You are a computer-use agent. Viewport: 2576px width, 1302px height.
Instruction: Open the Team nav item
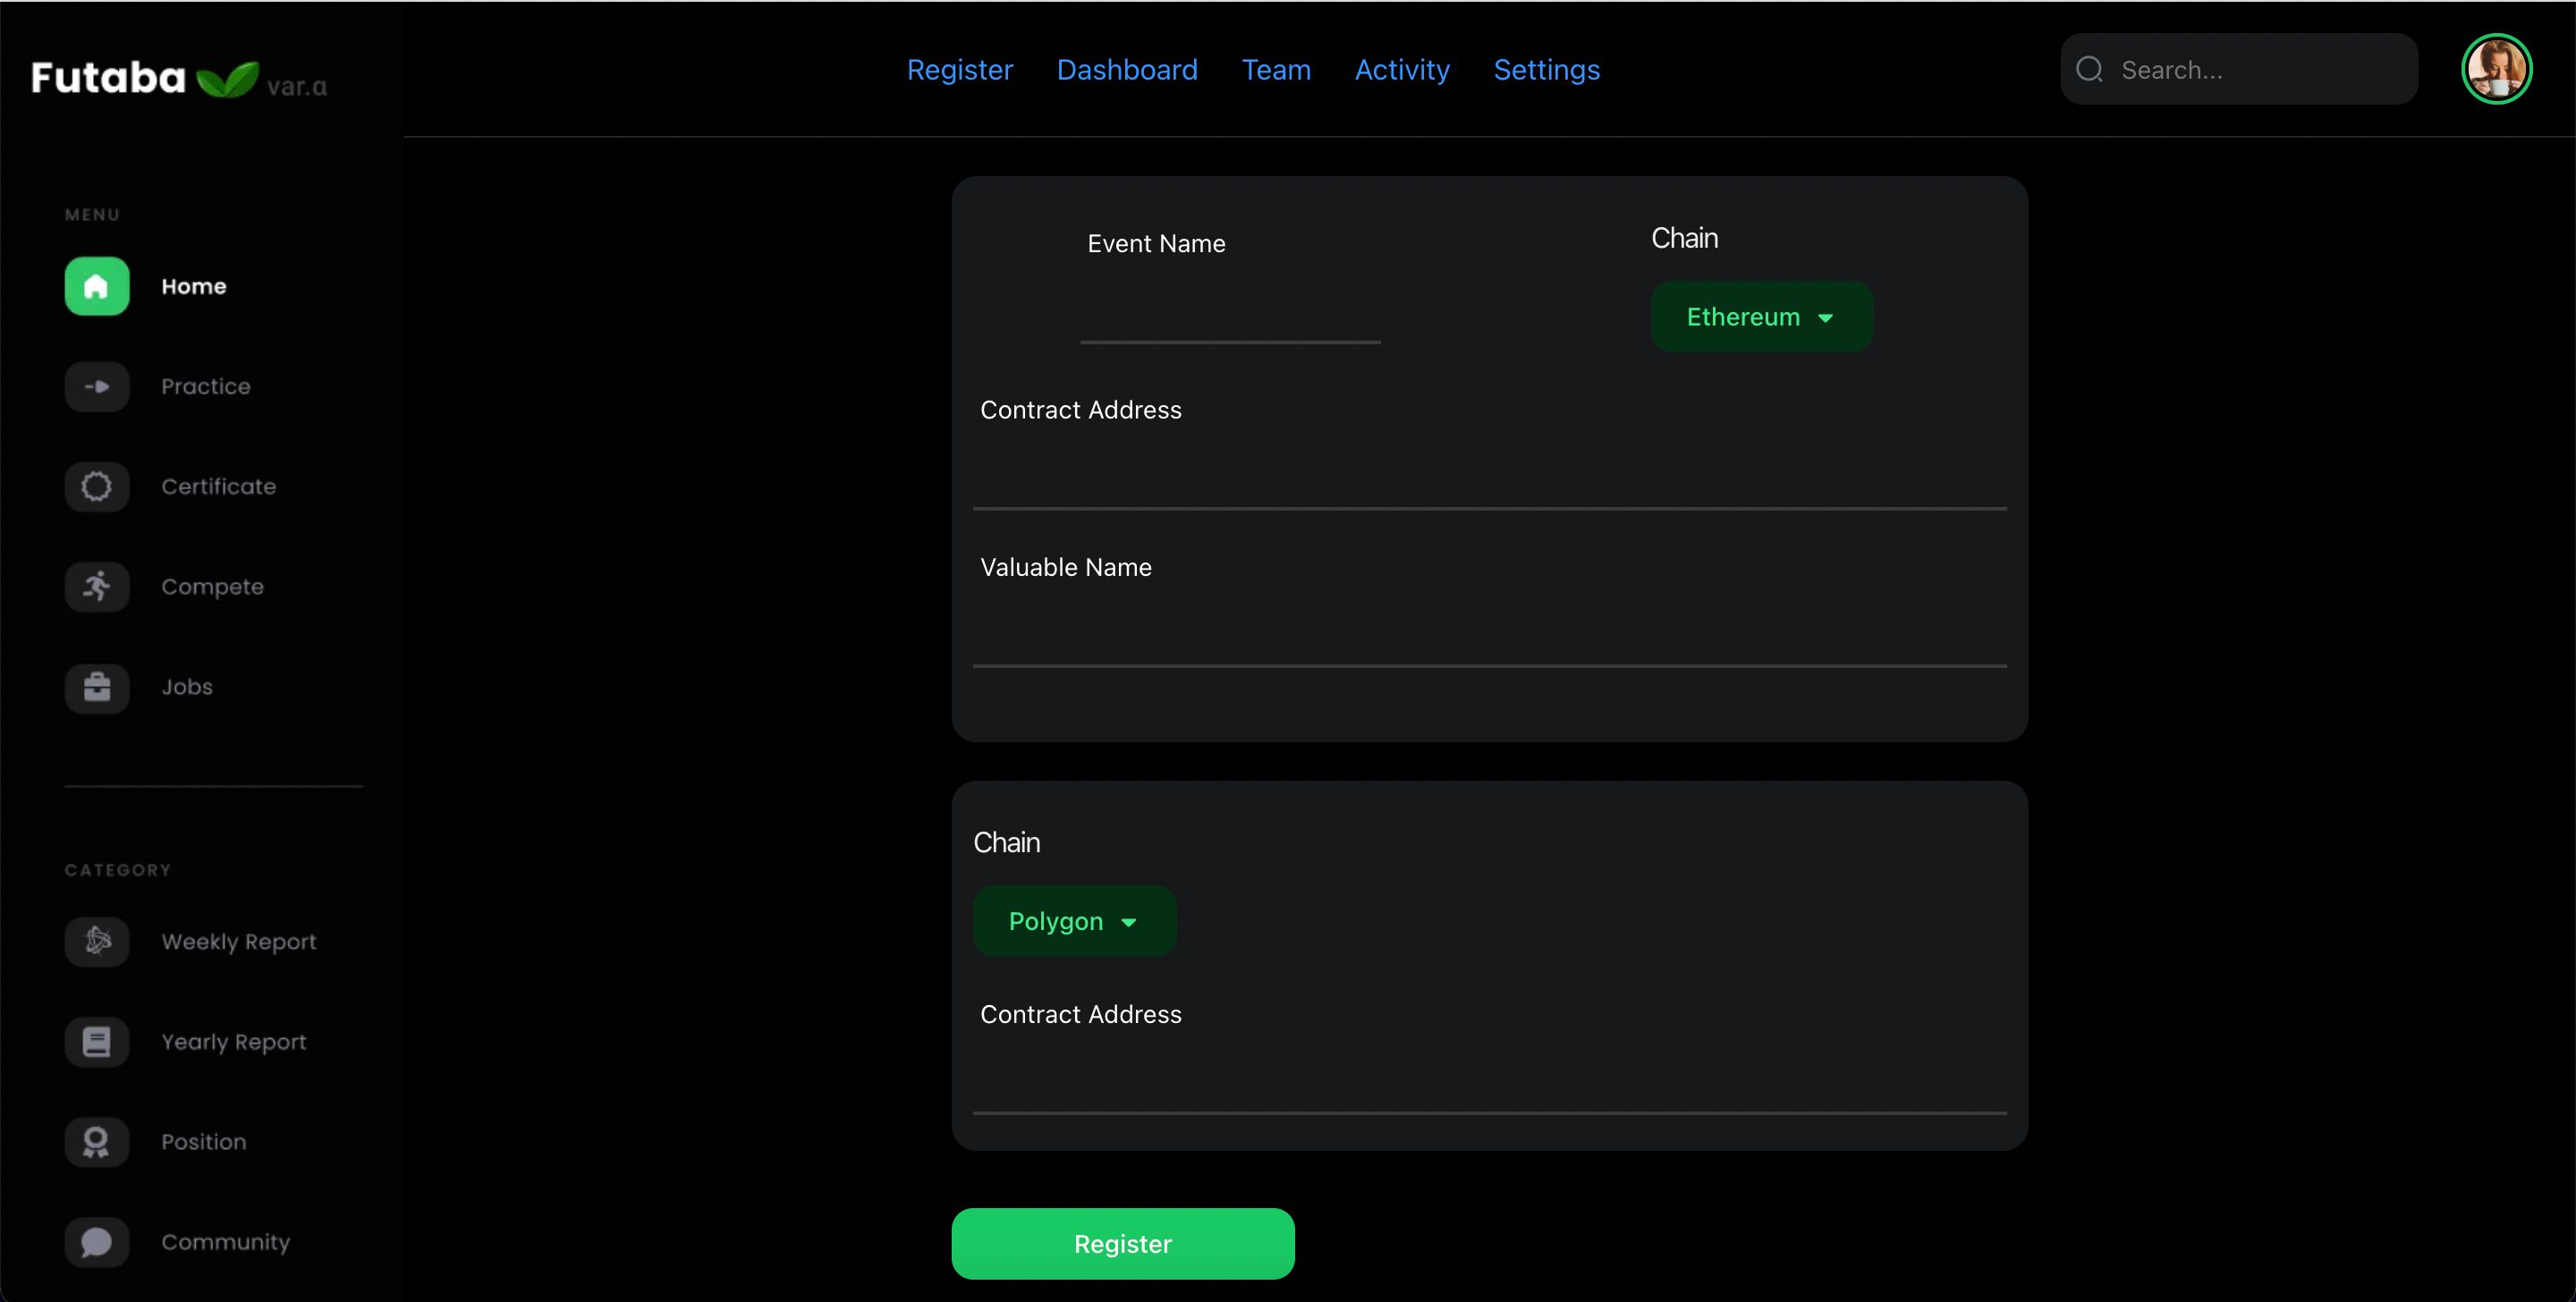pyautogui.click(x=1276, y=69)
